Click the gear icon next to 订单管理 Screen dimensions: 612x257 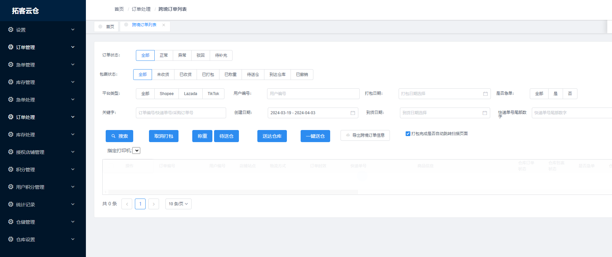[x=11, y=47]
